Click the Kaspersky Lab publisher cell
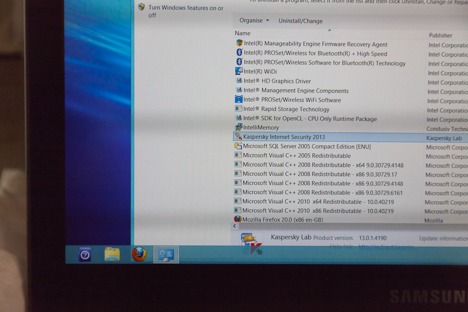This screenshot has height=312, width=468. (444, 138)
